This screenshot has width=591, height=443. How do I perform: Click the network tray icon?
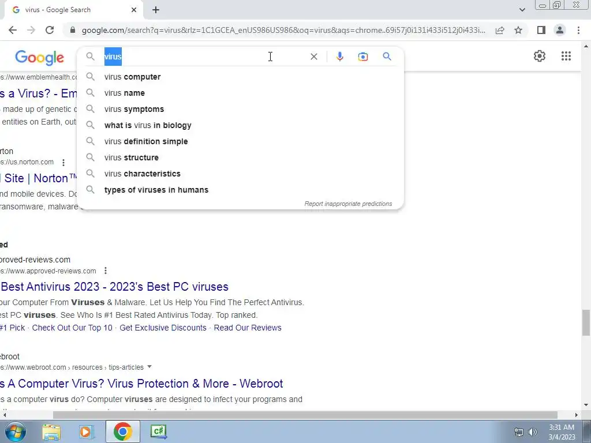(x=519, y=432)
